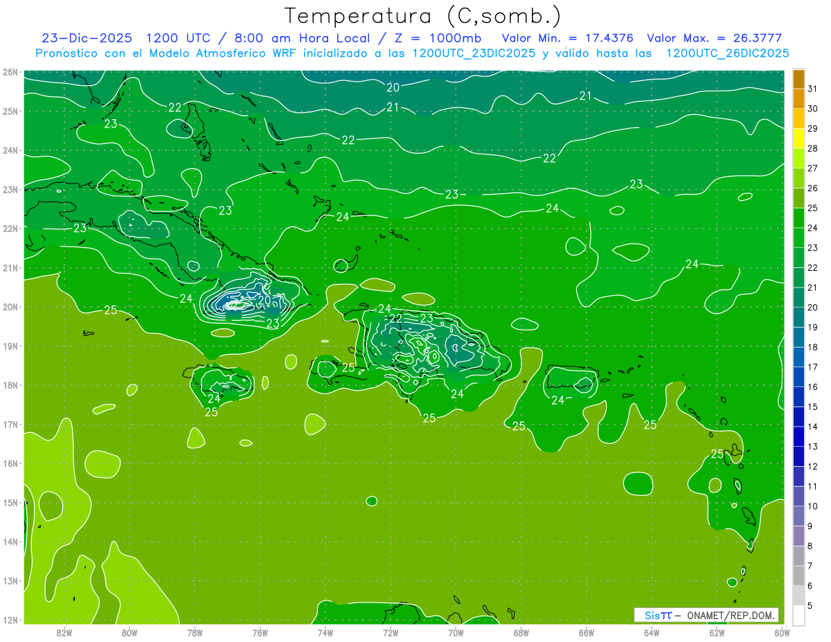Click the initialization time "1200UTC_23DIC2025"
This screenshot has height=642, width=831.
474,53
